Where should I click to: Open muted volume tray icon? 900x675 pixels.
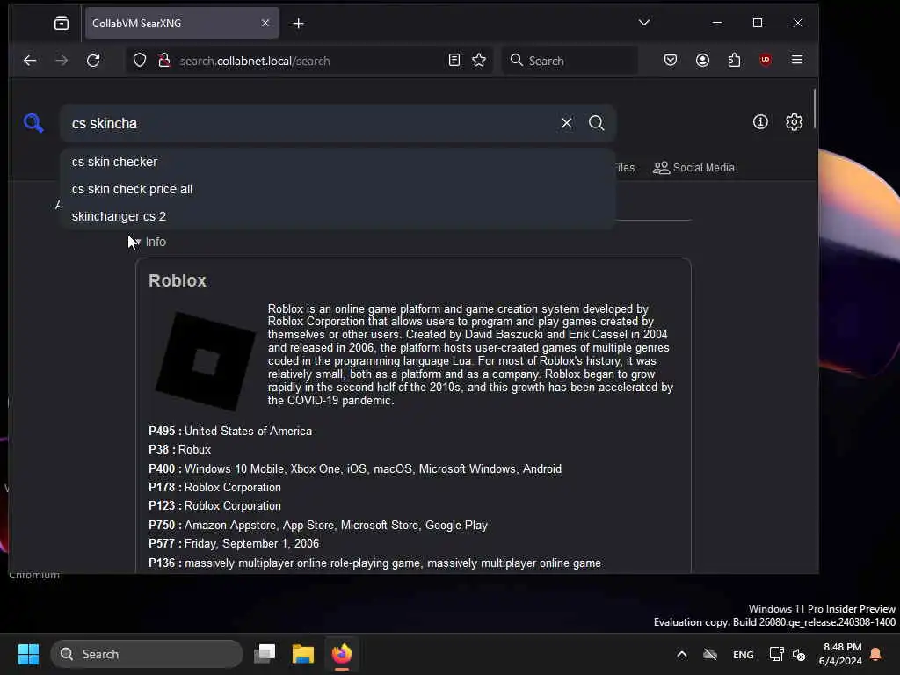(798, 654)
